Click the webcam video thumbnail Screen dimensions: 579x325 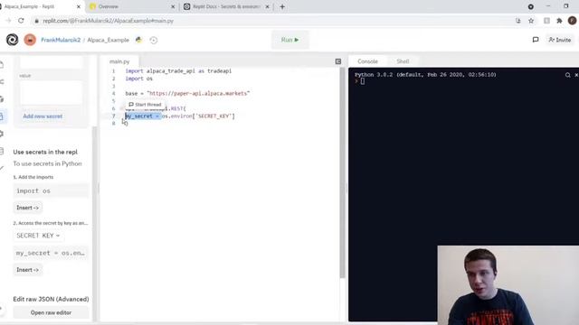coord(508,285)
